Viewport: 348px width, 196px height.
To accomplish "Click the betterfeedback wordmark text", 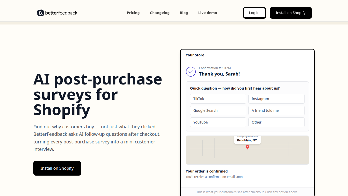I will [61, 13].
